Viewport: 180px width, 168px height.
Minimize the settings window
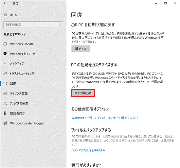coord(156,4)
